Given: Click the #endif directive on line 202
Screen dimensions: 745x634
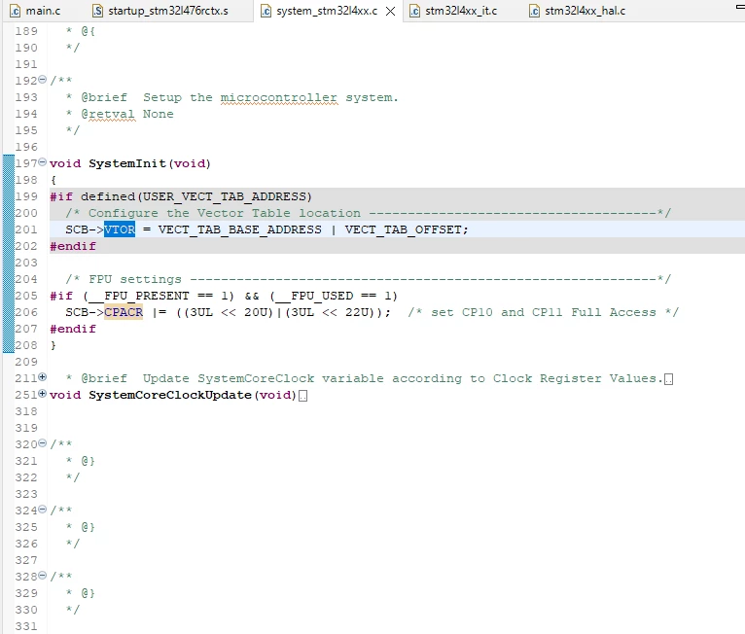Looking at the screenshot, I should point(73,246).
